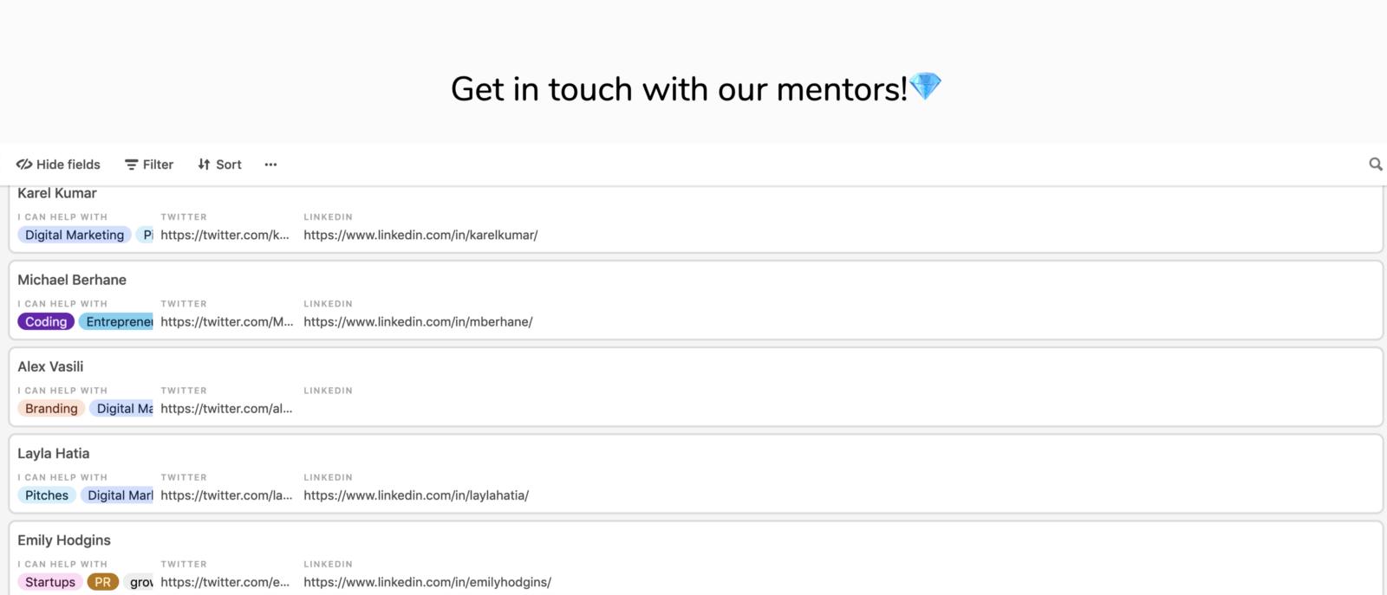Viewport: 1387px width, 595px height.
Task: Open Emily Hodgins' LinkedIn link
Action: (427, 582)
